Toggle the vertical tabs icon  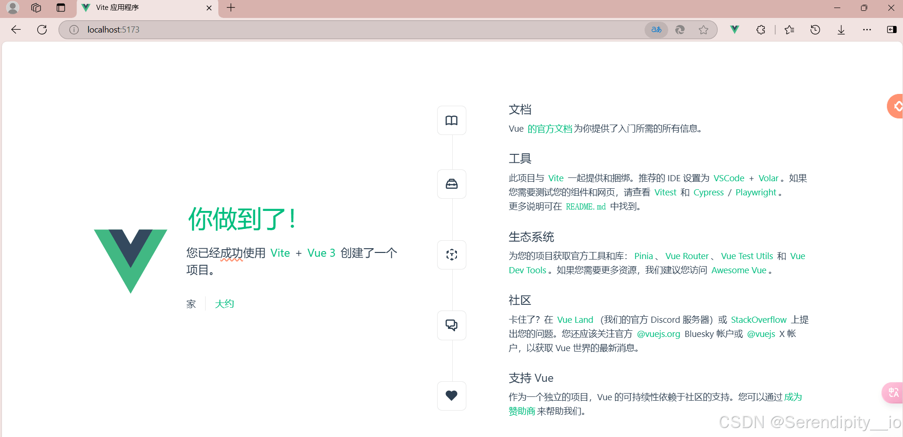(x=61, y=8)
